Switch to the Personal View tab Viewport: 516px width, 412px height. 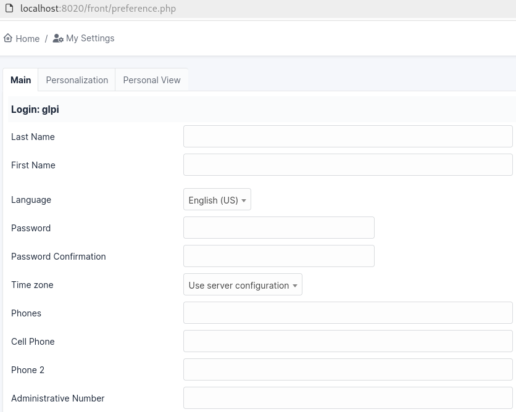pyautogui.click(x=152, y=80)
